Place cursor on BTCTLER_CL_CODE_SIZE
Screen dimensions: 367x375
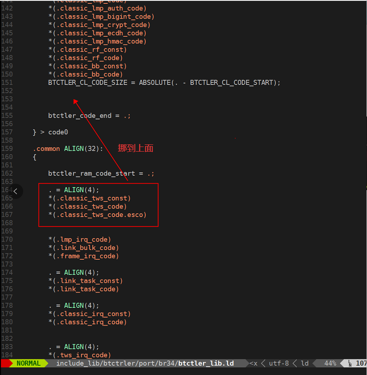[88, 82]
